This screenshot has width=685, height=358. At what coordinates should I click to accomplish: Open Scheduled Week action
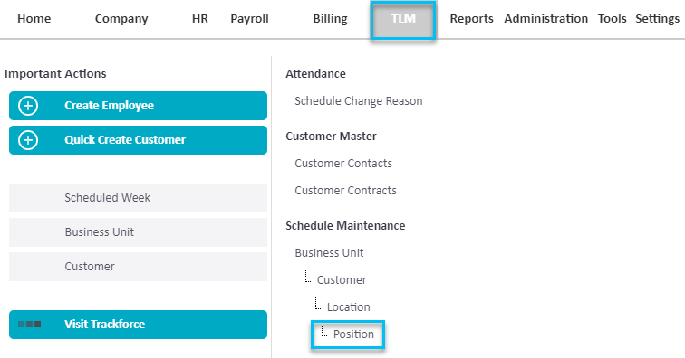pos(138,197)
